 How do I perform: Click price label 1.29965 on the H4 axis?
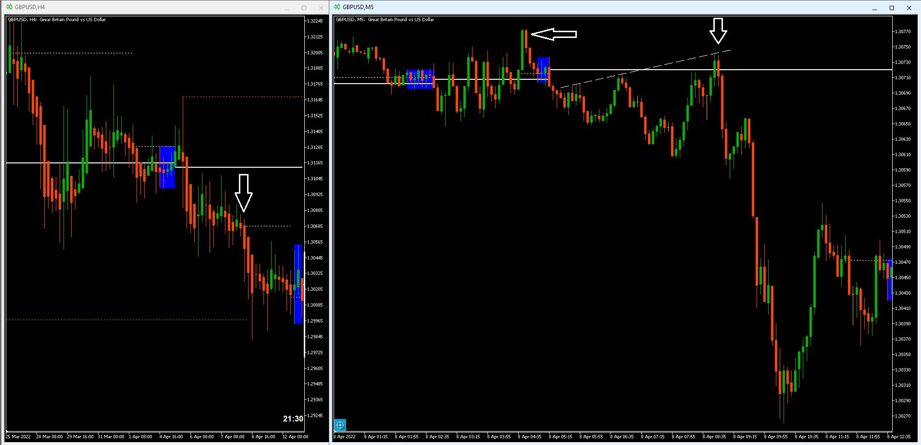315,321
